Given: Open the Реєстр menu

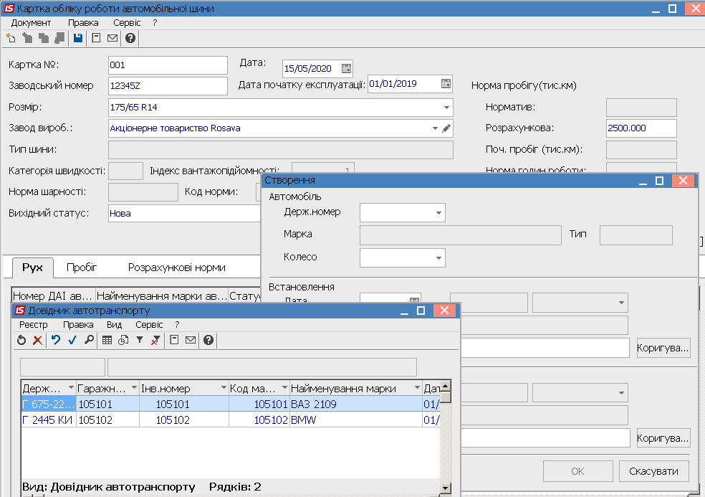Looking at the screenshot, I should tap(33, 325).
